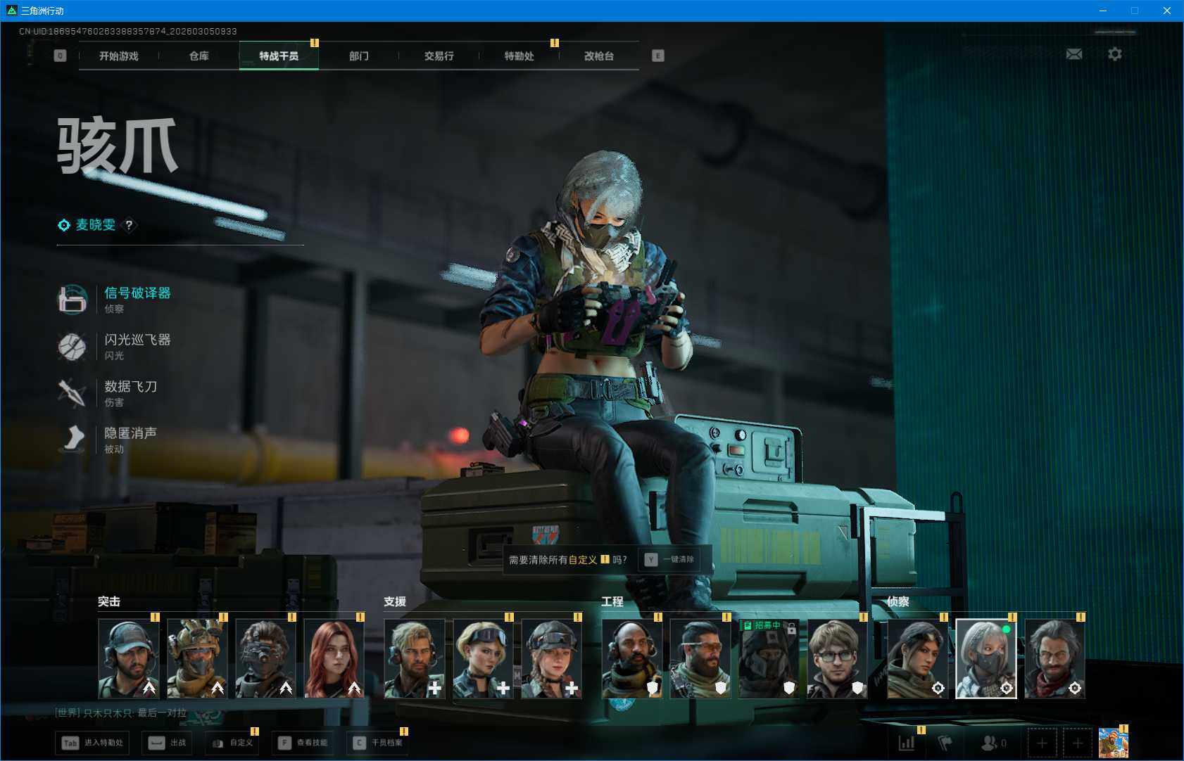Image resolution: width=1184 pixels, height=761 pixels.
Task: Select the 特战干员 tab
Action: pyautogui.click(x=279, y=56)
